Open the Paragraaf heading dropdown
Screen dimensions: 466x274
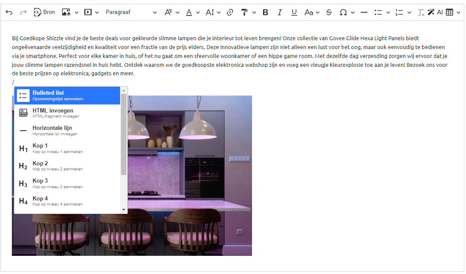click(131, 12)
